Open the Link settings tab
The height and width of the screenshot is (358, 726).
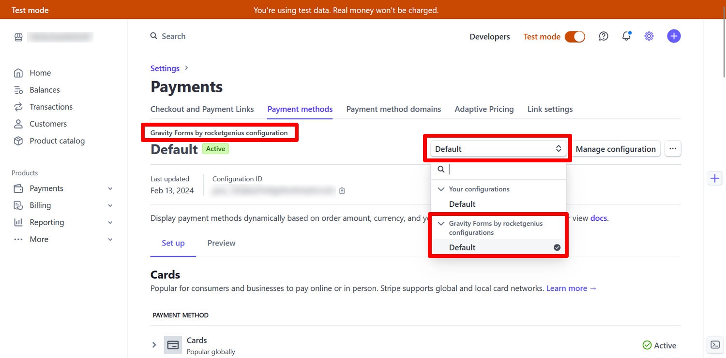tap(550, 109)
